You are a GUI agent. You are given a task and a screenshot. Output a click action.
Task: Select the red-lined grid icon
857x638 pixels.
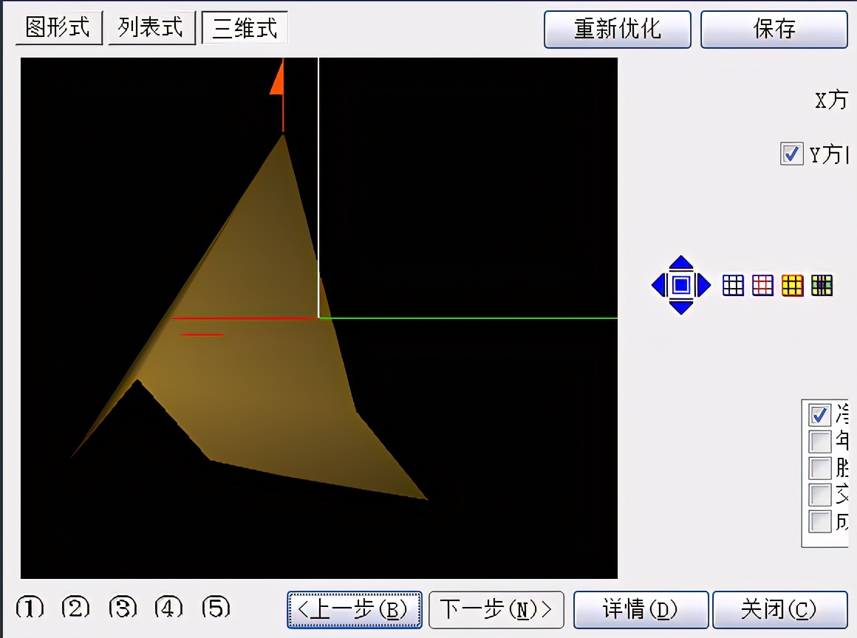coord(762,285)
